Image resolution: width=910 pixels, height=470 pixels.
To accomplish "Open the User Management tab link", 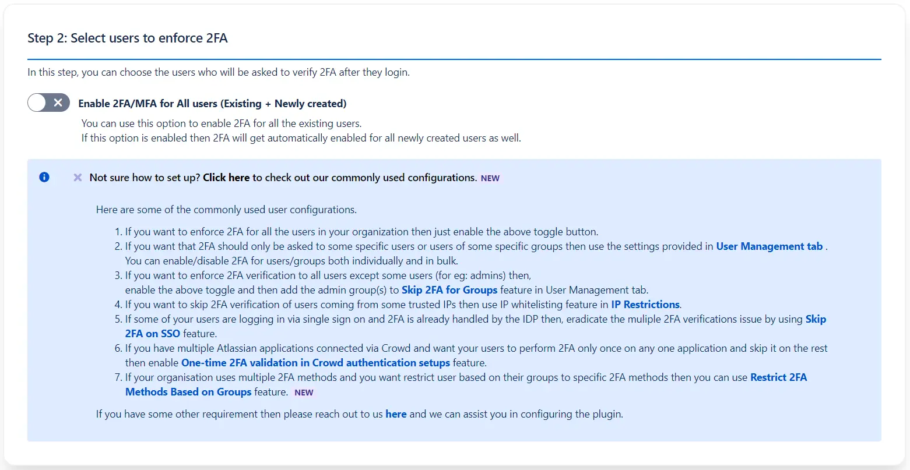I will click(x=769, y=246).
